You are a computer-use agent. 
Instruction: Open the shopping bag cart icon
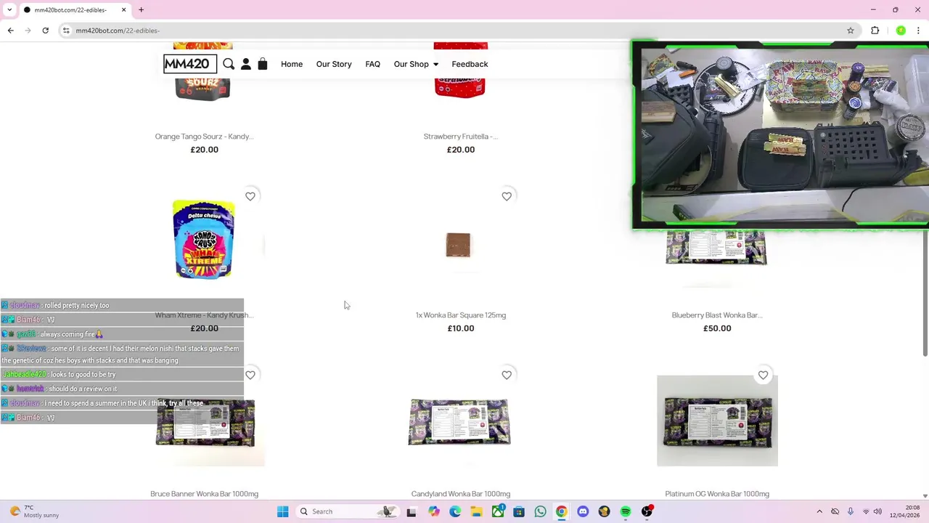tap(263, 64)
